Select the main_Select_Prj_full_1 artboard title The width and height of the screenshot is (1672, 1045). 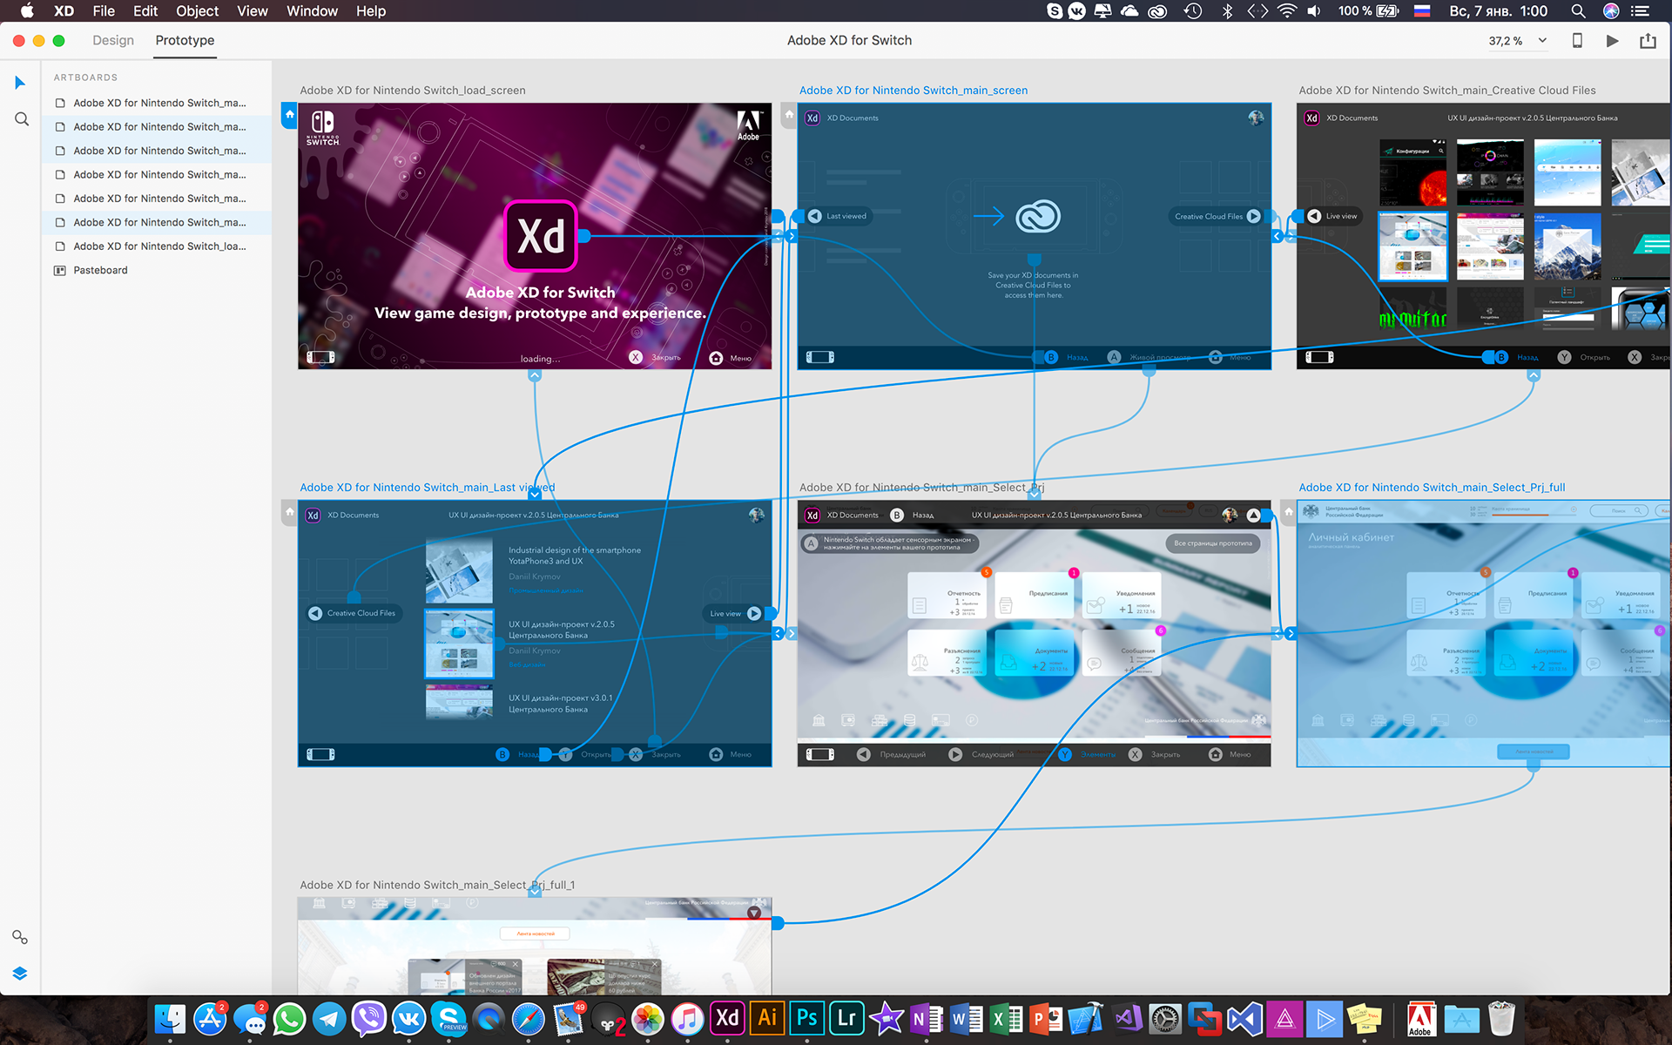click(x=437, y=885)
